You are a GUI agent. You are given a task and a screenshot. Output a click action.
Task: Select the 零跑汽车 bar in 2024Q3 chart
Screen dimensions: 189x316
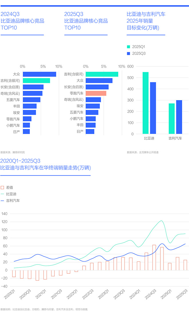pyautogui.click(x=27, y=119)
